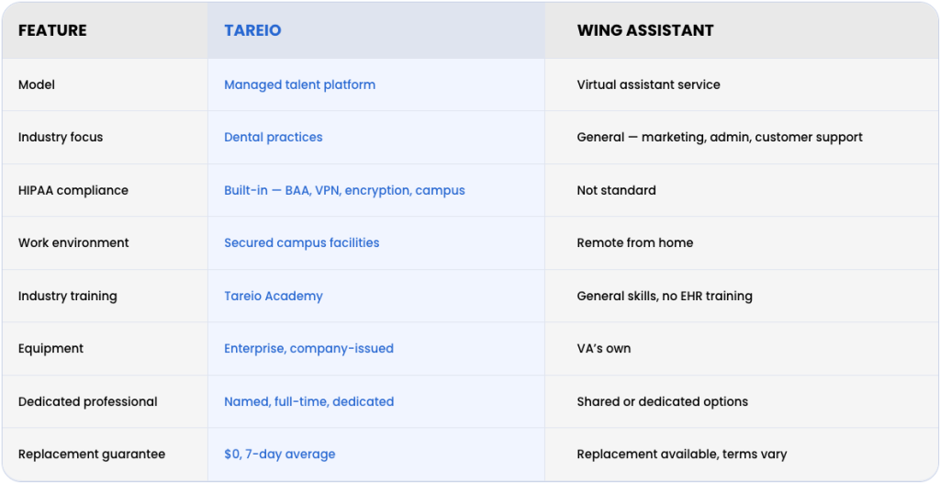Click the WING ASSISTANT column header

645,30
